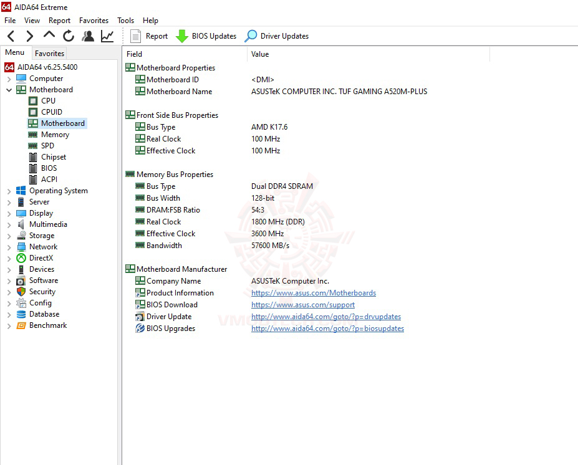Select the Bandwidth 57600 MB/s value
Image resolution: width=578 pixels, height=465 pixels.
270,246
